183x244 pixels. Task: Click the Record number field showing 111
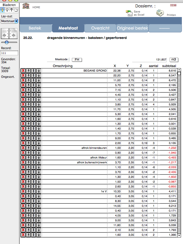click(9, 53)
